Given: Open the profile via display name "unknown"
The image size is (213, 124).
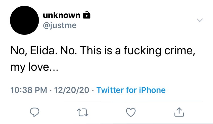Looking at the screenshot, I should pos(61,15).
